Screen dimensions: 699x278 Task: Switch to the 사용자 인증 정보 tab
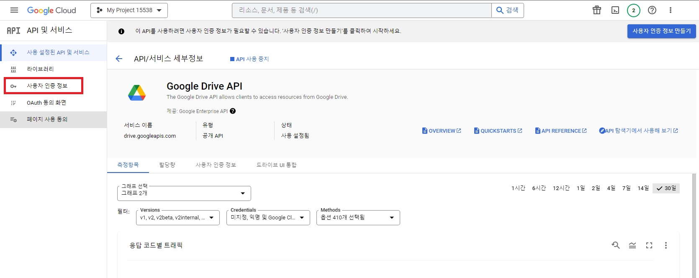216,165
